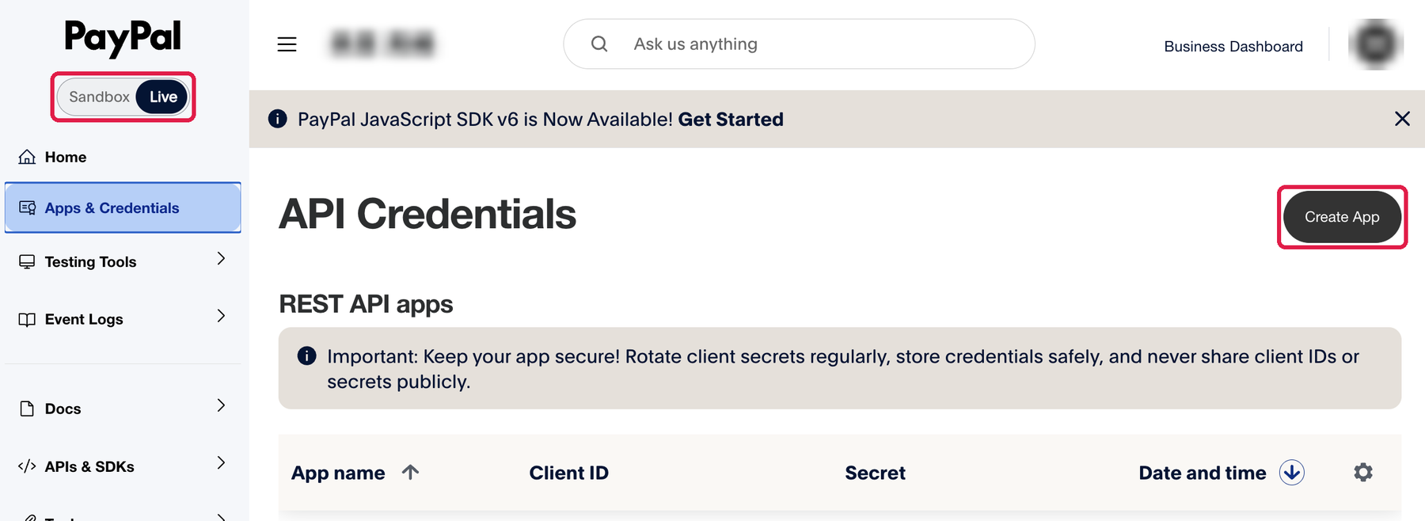Click the info icon in the SDK banner
Screen dimensions: 1425x521
(x=277, y=119)
